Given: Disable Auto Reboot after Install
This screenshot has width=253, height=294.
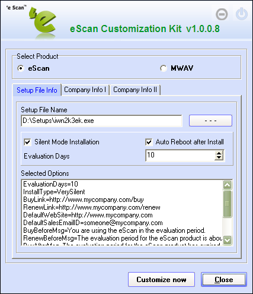Looking at the screenshot, I should [x=149, y=142].
